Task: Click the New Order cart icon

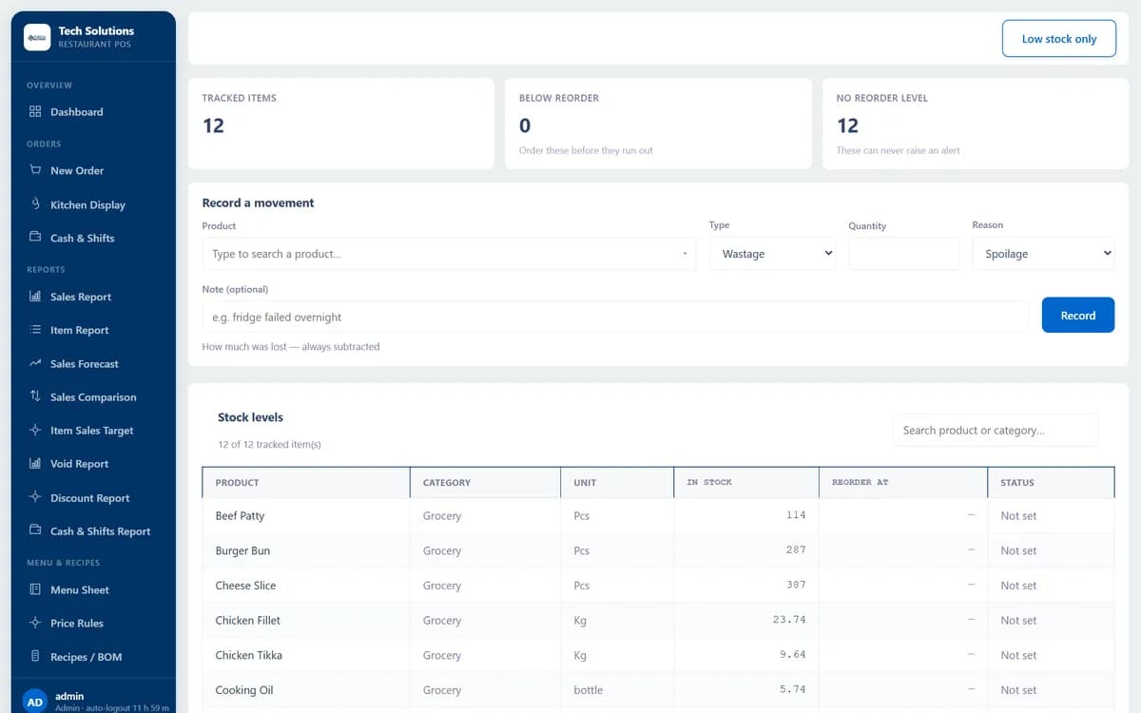Action: pos(35,170)
